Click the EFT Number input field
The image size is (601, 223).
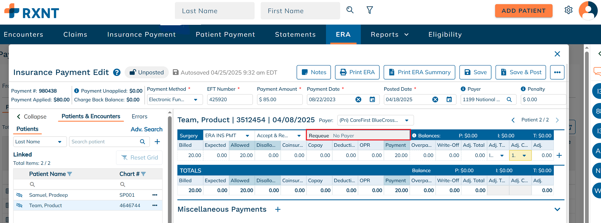point(230,99)
